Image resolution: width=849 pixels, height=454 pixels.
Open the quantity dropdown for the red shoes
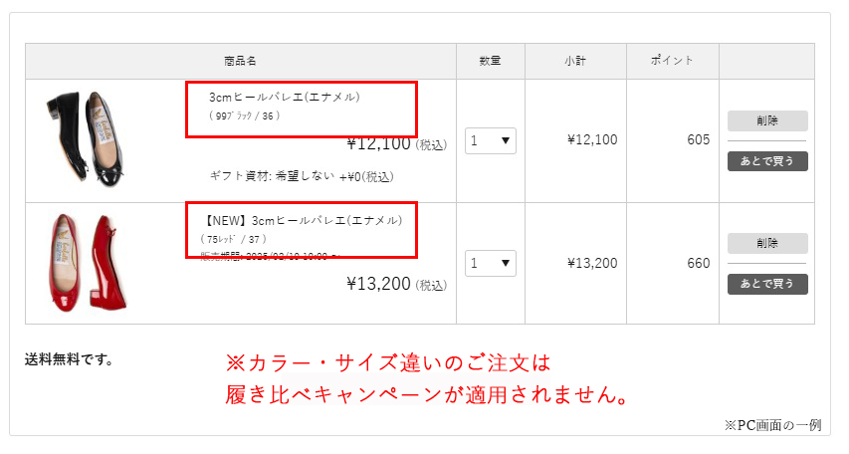tap(490, 264)
